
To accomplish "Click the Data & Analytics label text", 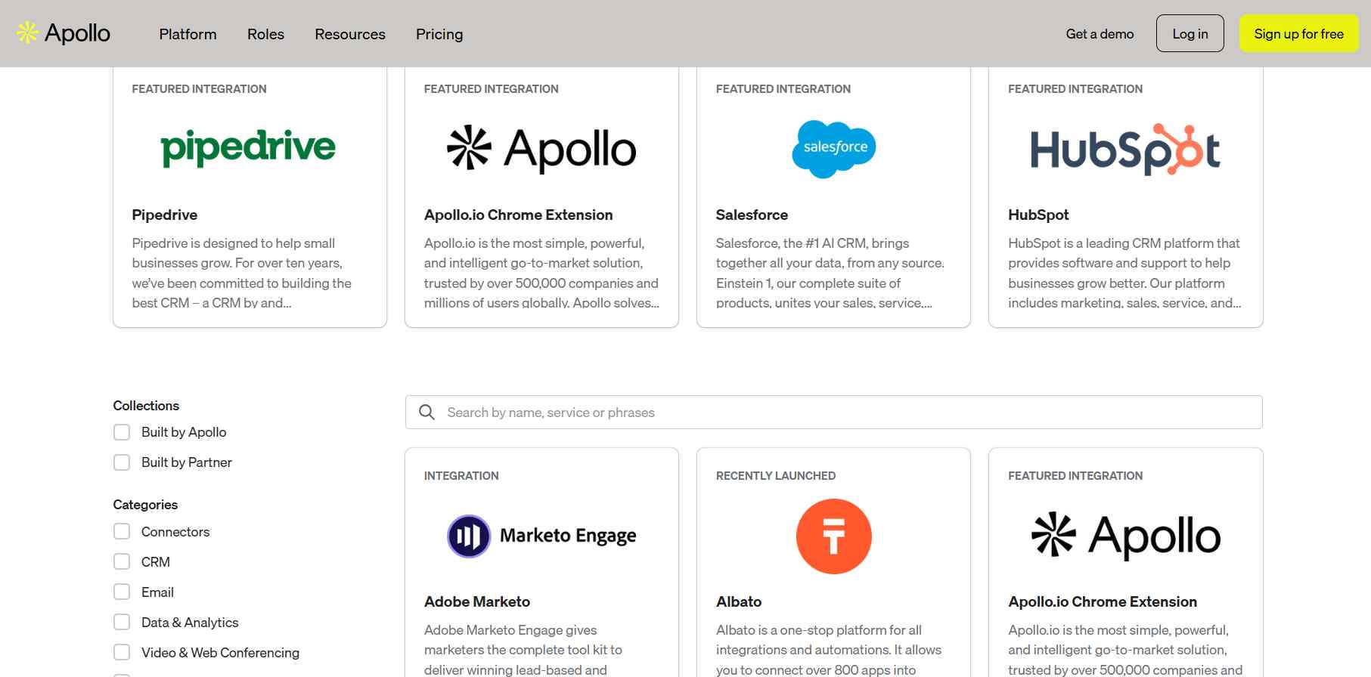I will coord(190,623).
